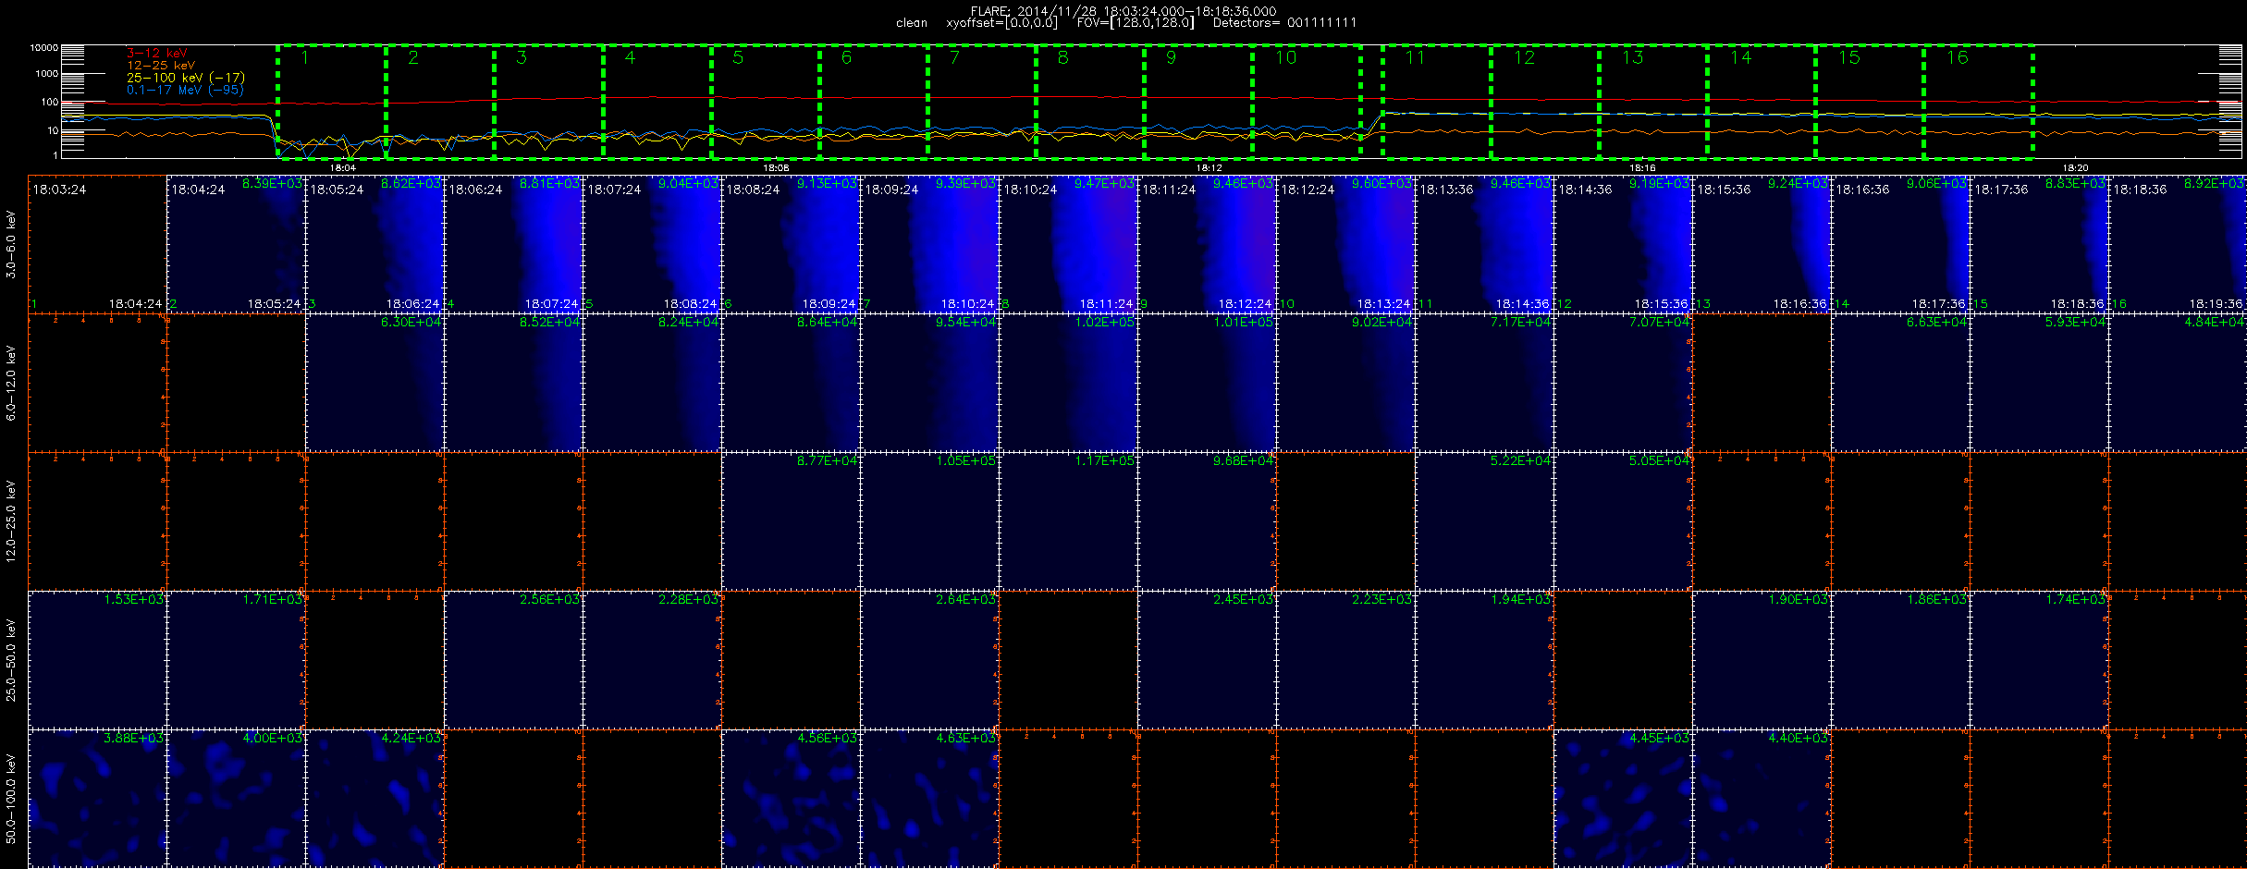The image size is (2247, 869).
Task: Select the 12-25 keV panel labeled 5.22E+04
Action: click(1484, 521)
